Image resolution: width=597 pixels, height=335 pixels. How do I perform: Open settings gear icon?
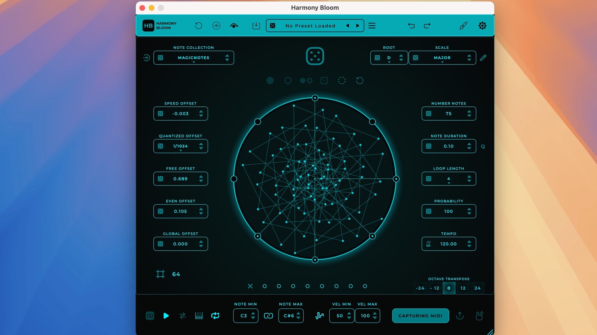482,26
